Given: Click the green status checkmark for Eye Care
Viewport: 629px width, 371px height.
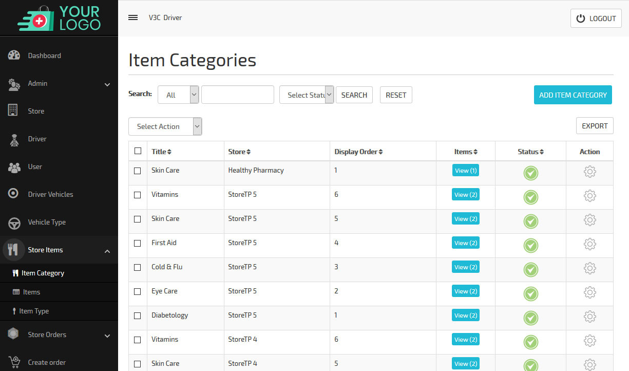Looking at the screenshot, I should 530,294.
